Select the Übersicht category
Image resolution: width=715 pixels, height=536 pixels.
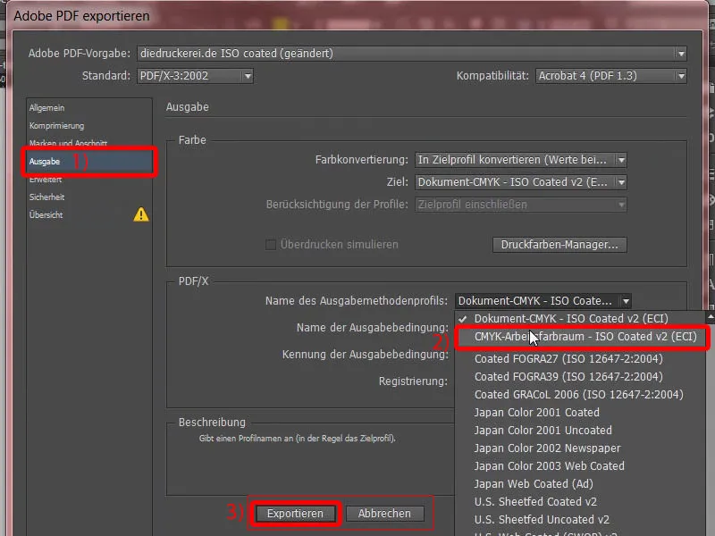coord(46,214)
